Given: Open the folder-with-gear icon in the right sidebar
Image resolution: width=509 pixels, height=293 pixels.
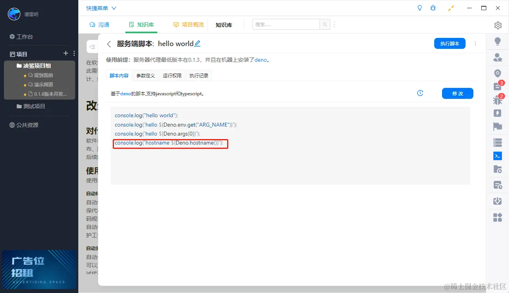Looking at the screenshot, I should [498, 169].
